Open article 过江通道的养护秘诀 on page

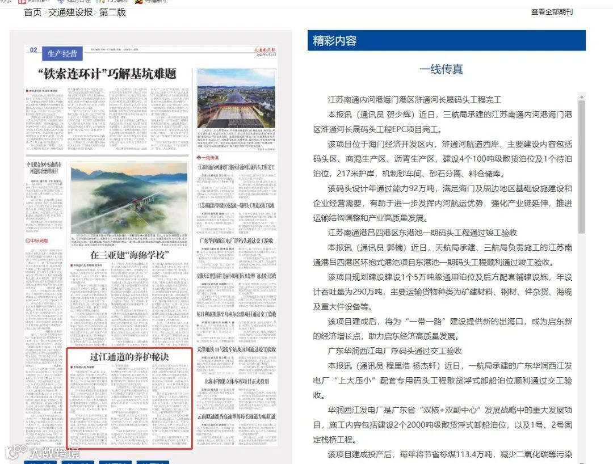pos(129,357)
